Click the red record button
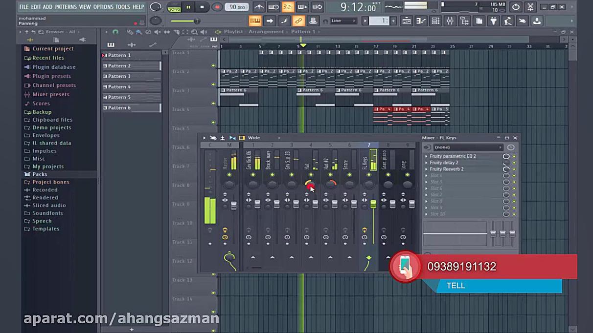Image resolution: width=593 pixels, height=333 pixels. (217, 7)
